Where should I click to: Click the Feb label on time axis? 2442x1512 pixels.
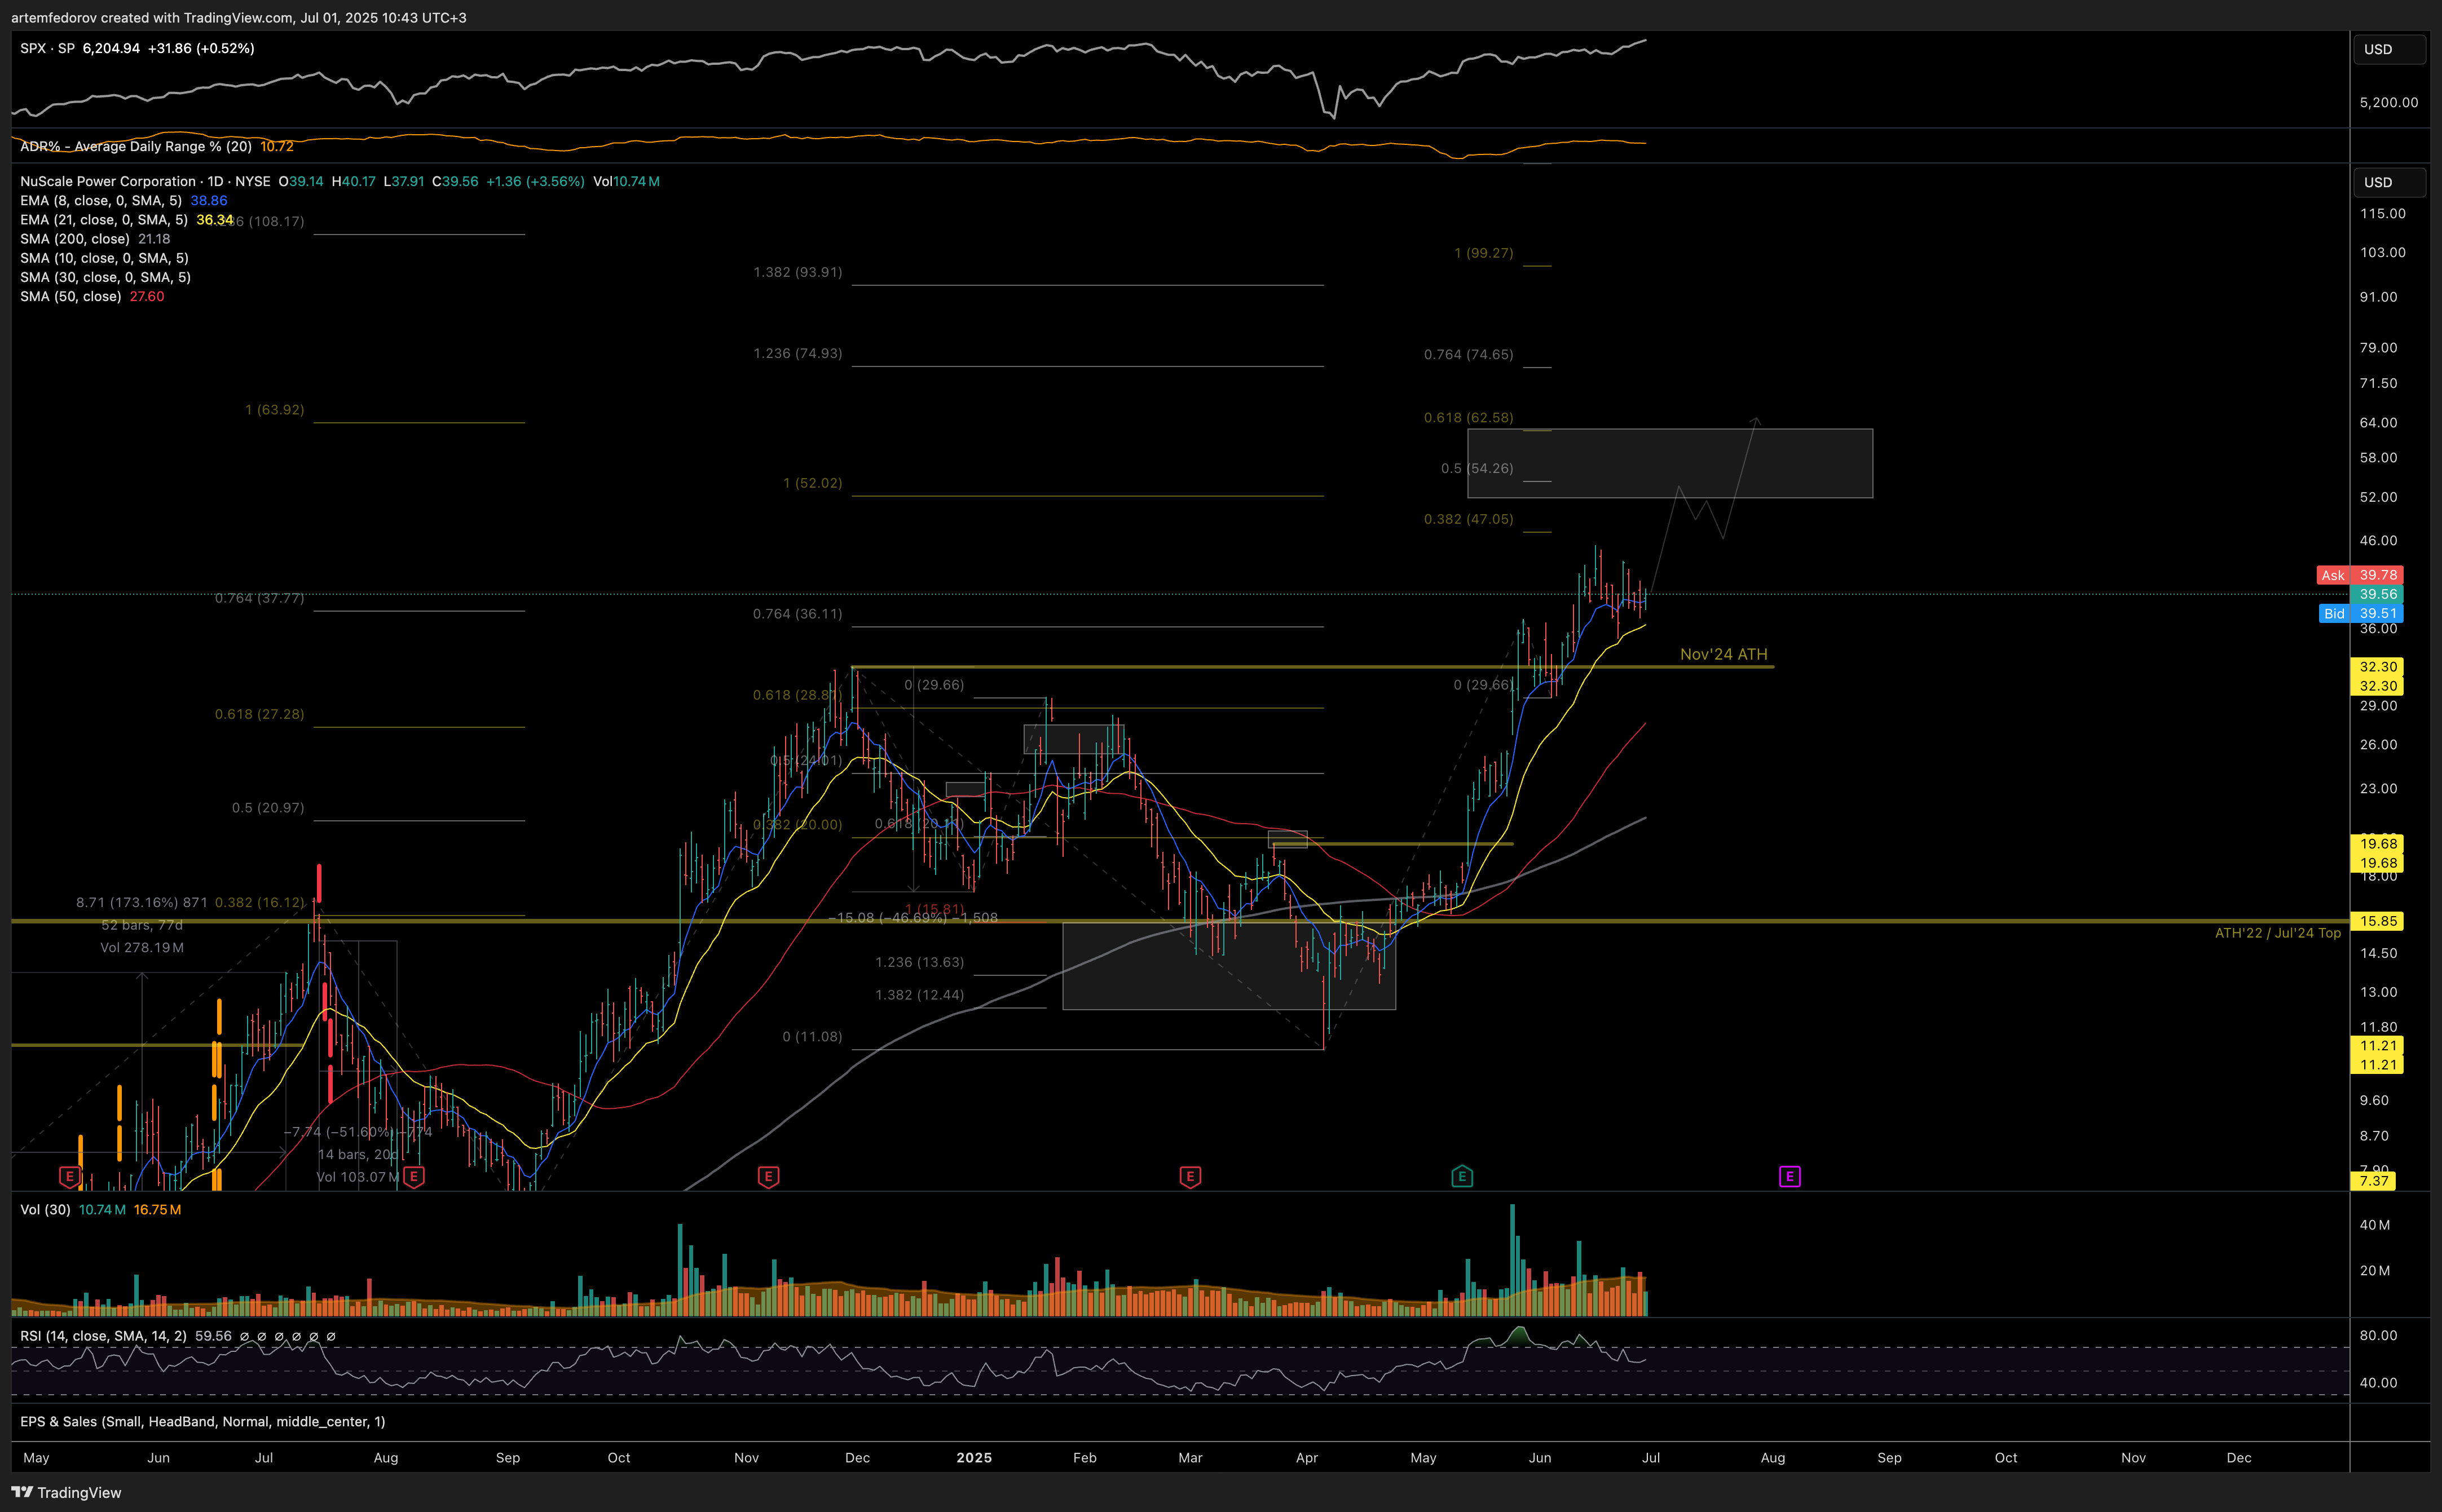click(1085, 1457)
